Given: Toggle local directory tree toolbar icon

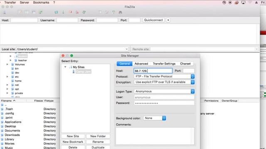Looking at the screenshot, I should [27, 12].
